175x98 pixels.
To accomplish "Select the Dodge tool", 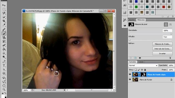I will [x=4, y=57].
